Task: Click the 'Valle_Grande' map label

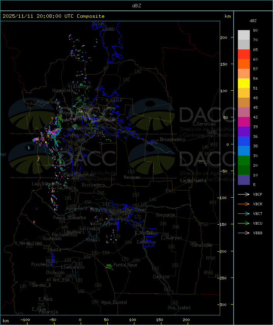Action: click(104, 223)
